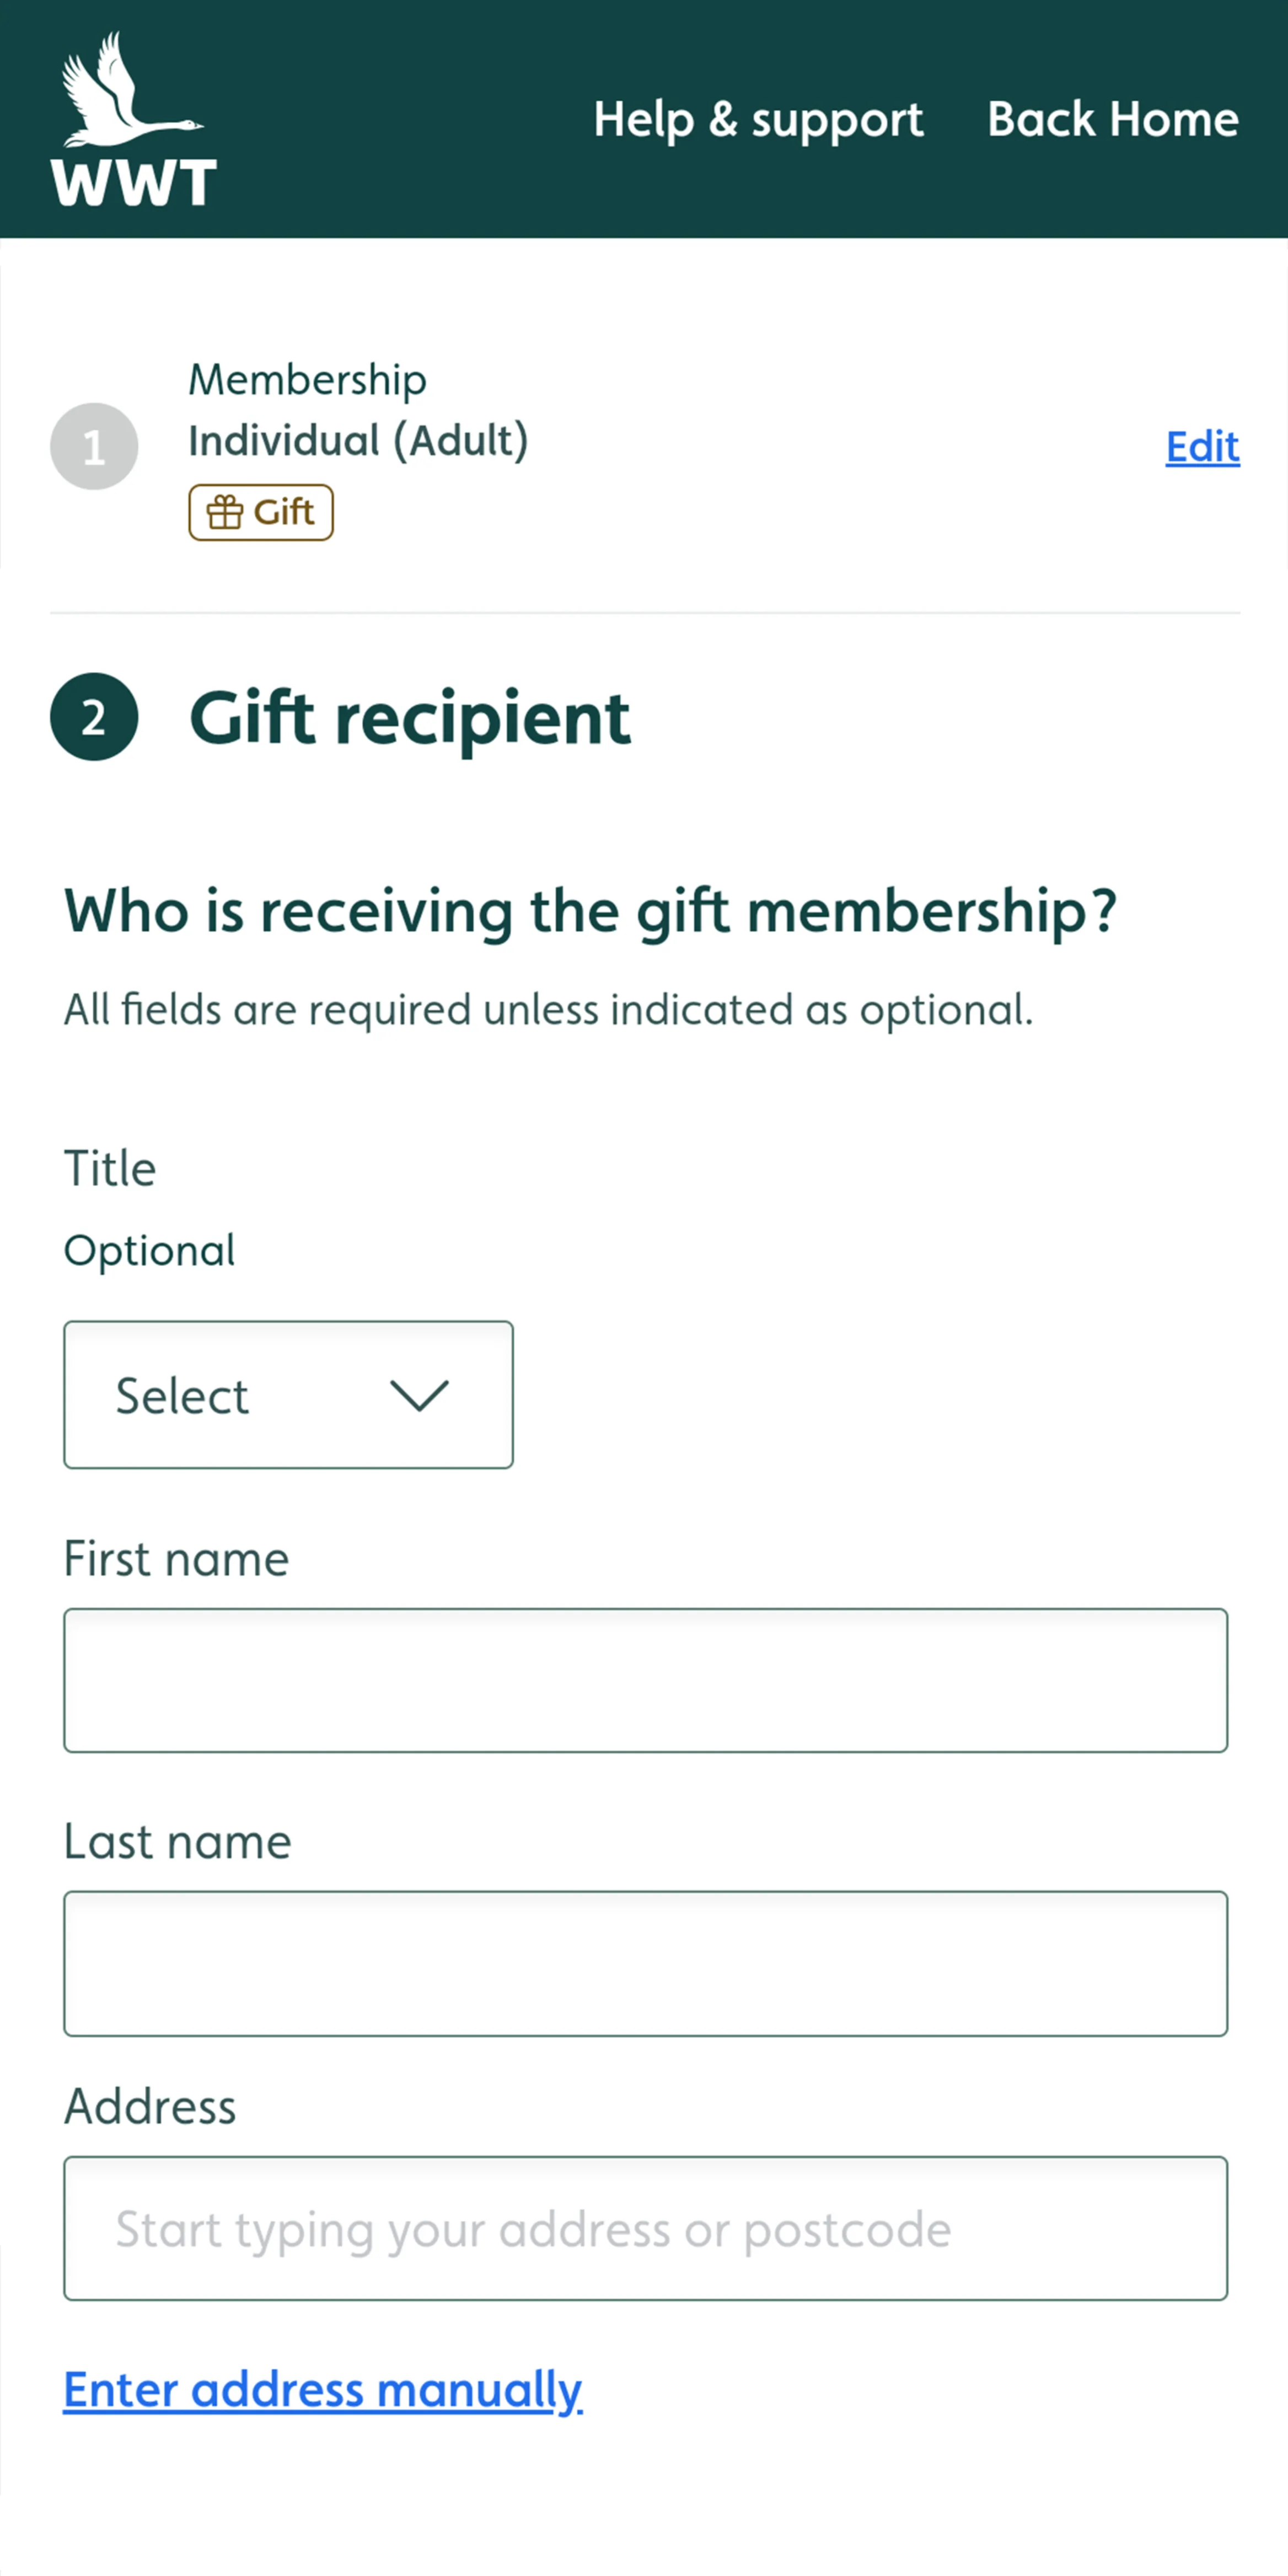1288x2576 pixels.
Task: Open Help & support in the header
Action: tap(758, 120)
